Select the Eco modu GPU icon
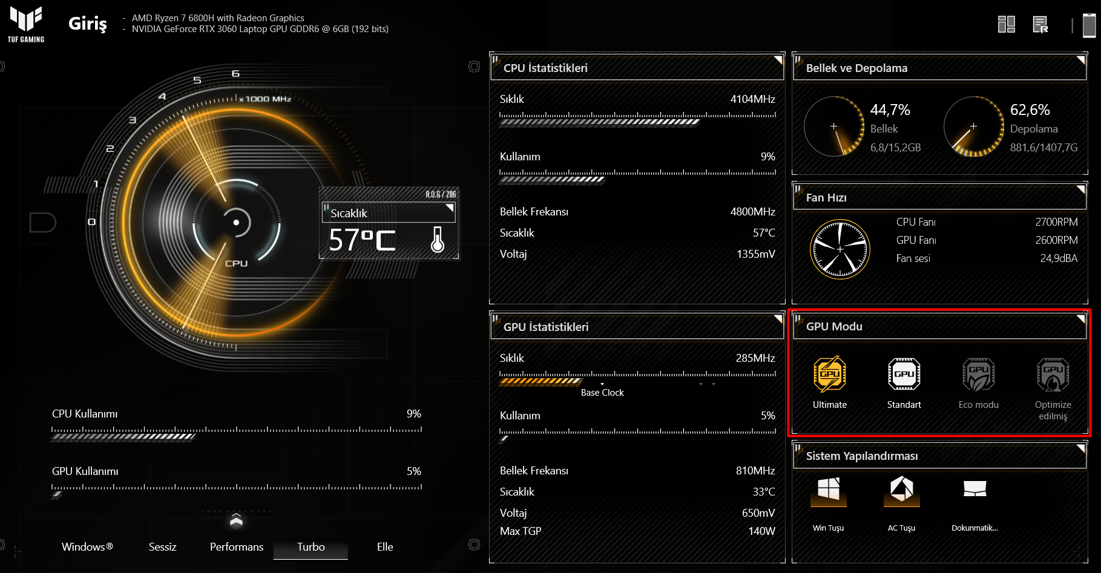 pyautogui.click(x=979, y=374)
